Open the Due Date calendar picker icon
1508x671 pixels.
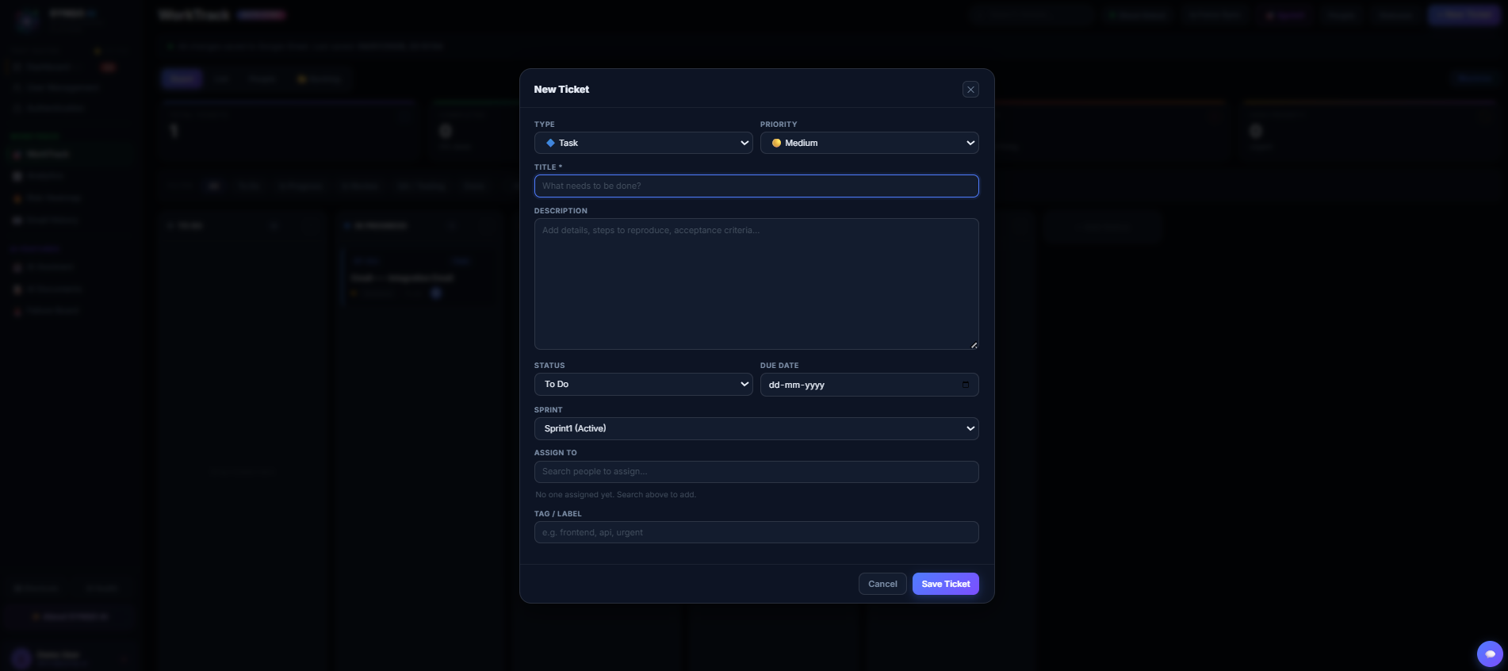pos(965,385)
